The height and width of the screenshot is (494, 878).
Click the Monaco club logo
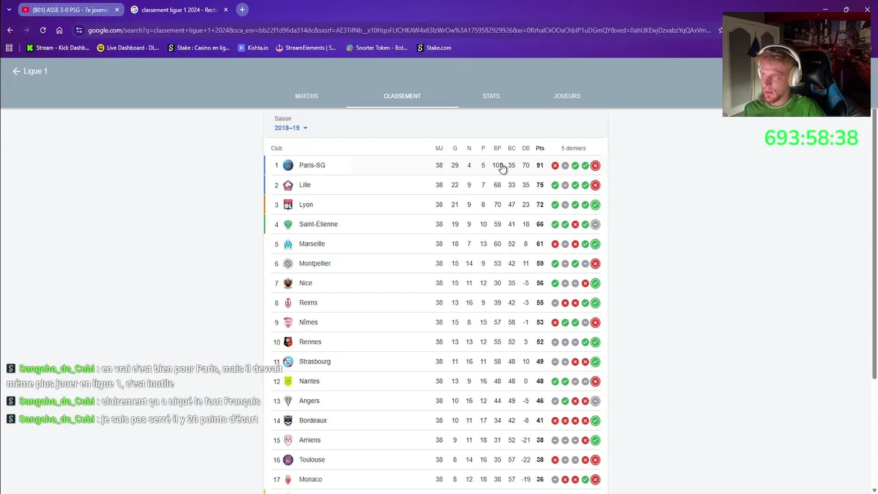tap(288, 480)
